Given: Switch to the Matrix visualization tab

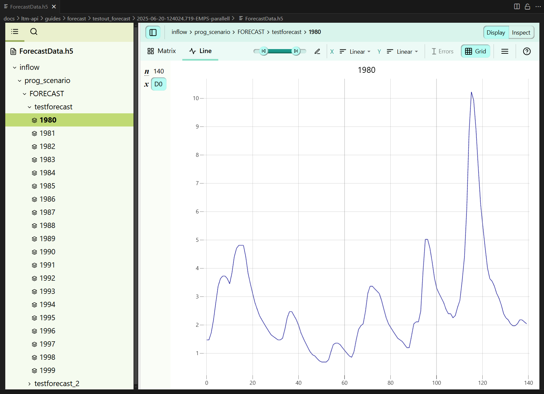Looking at the screenshot, I should pos(162,51).
